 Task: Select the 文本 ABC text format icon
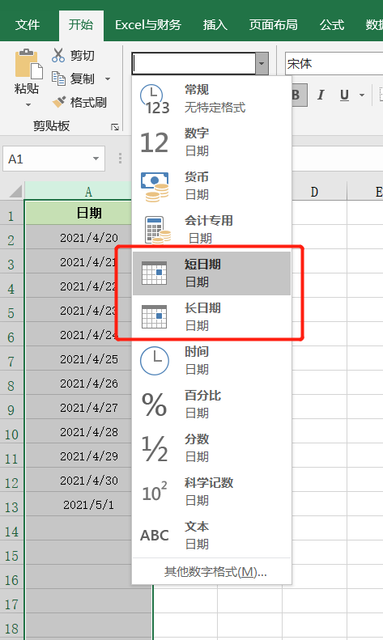(155, 535)
